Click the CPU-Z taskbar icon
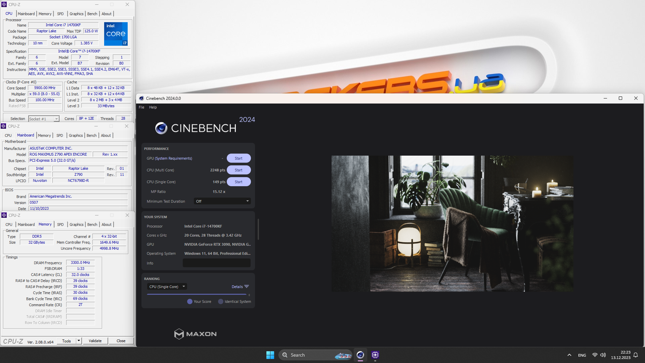Viewport: 645px width, 363px height. click(375, 355)
